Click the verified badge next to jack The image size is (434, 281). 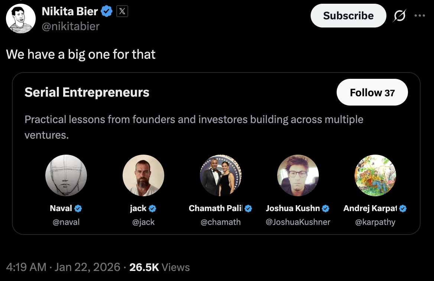point(152,209)
